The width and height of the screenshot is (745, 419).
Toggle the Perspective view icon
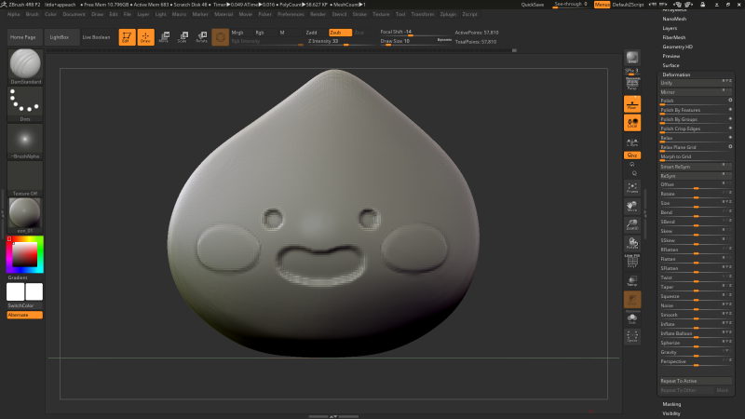click(x=632, y=84)
